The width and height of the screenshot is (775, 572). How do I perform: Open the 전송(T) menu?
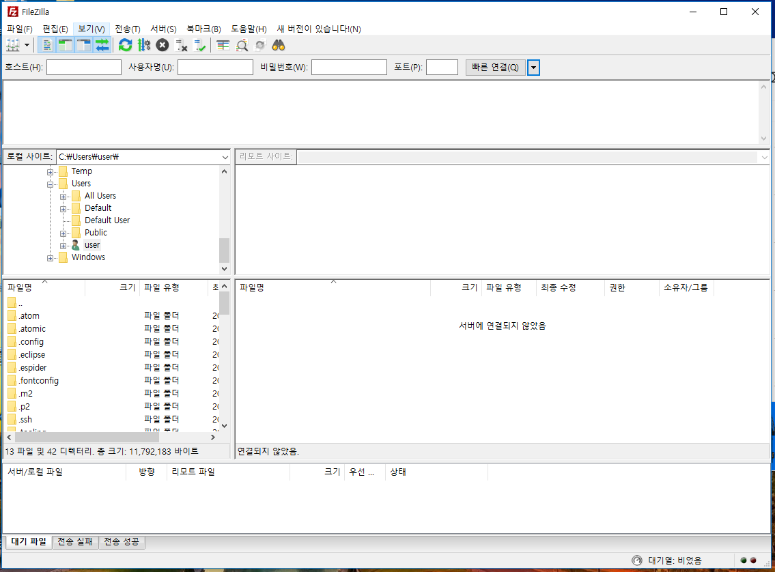[128, 29]
